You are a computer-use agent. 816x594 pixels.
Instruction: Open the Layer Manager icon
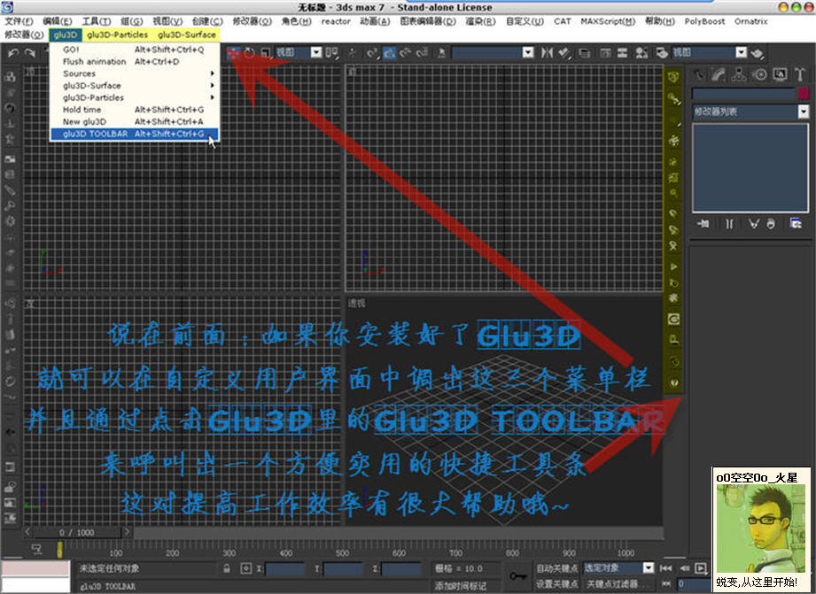coord(585,53)
